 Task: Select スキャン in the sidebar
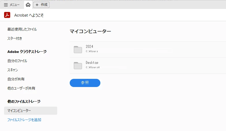(x=13, y=70)
